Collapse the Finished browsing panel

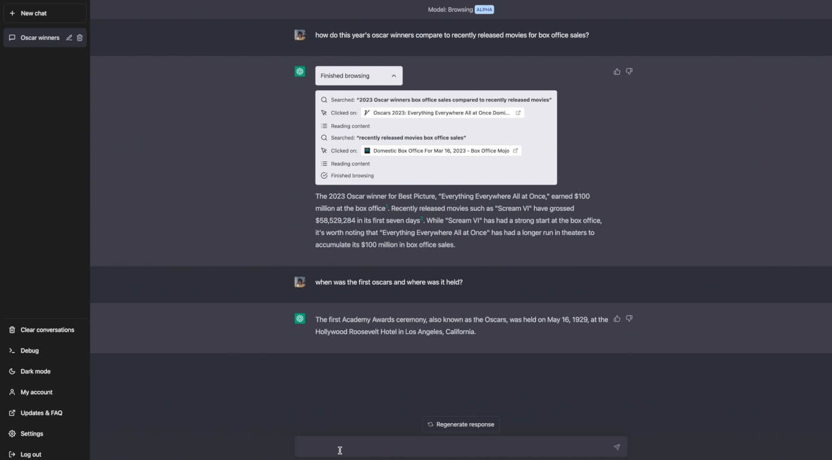pos(393,75)
